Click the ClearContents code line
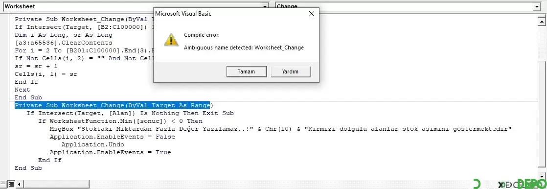 point(64,43)
